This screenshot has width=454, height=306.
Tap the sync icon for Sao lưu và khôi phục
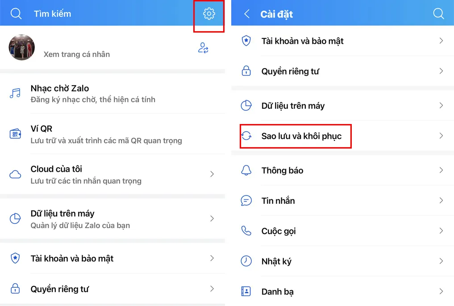point(246,136)
